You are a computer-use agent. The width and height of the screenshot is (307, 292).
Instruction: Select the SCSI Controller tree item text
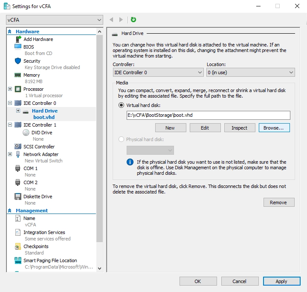39,147
